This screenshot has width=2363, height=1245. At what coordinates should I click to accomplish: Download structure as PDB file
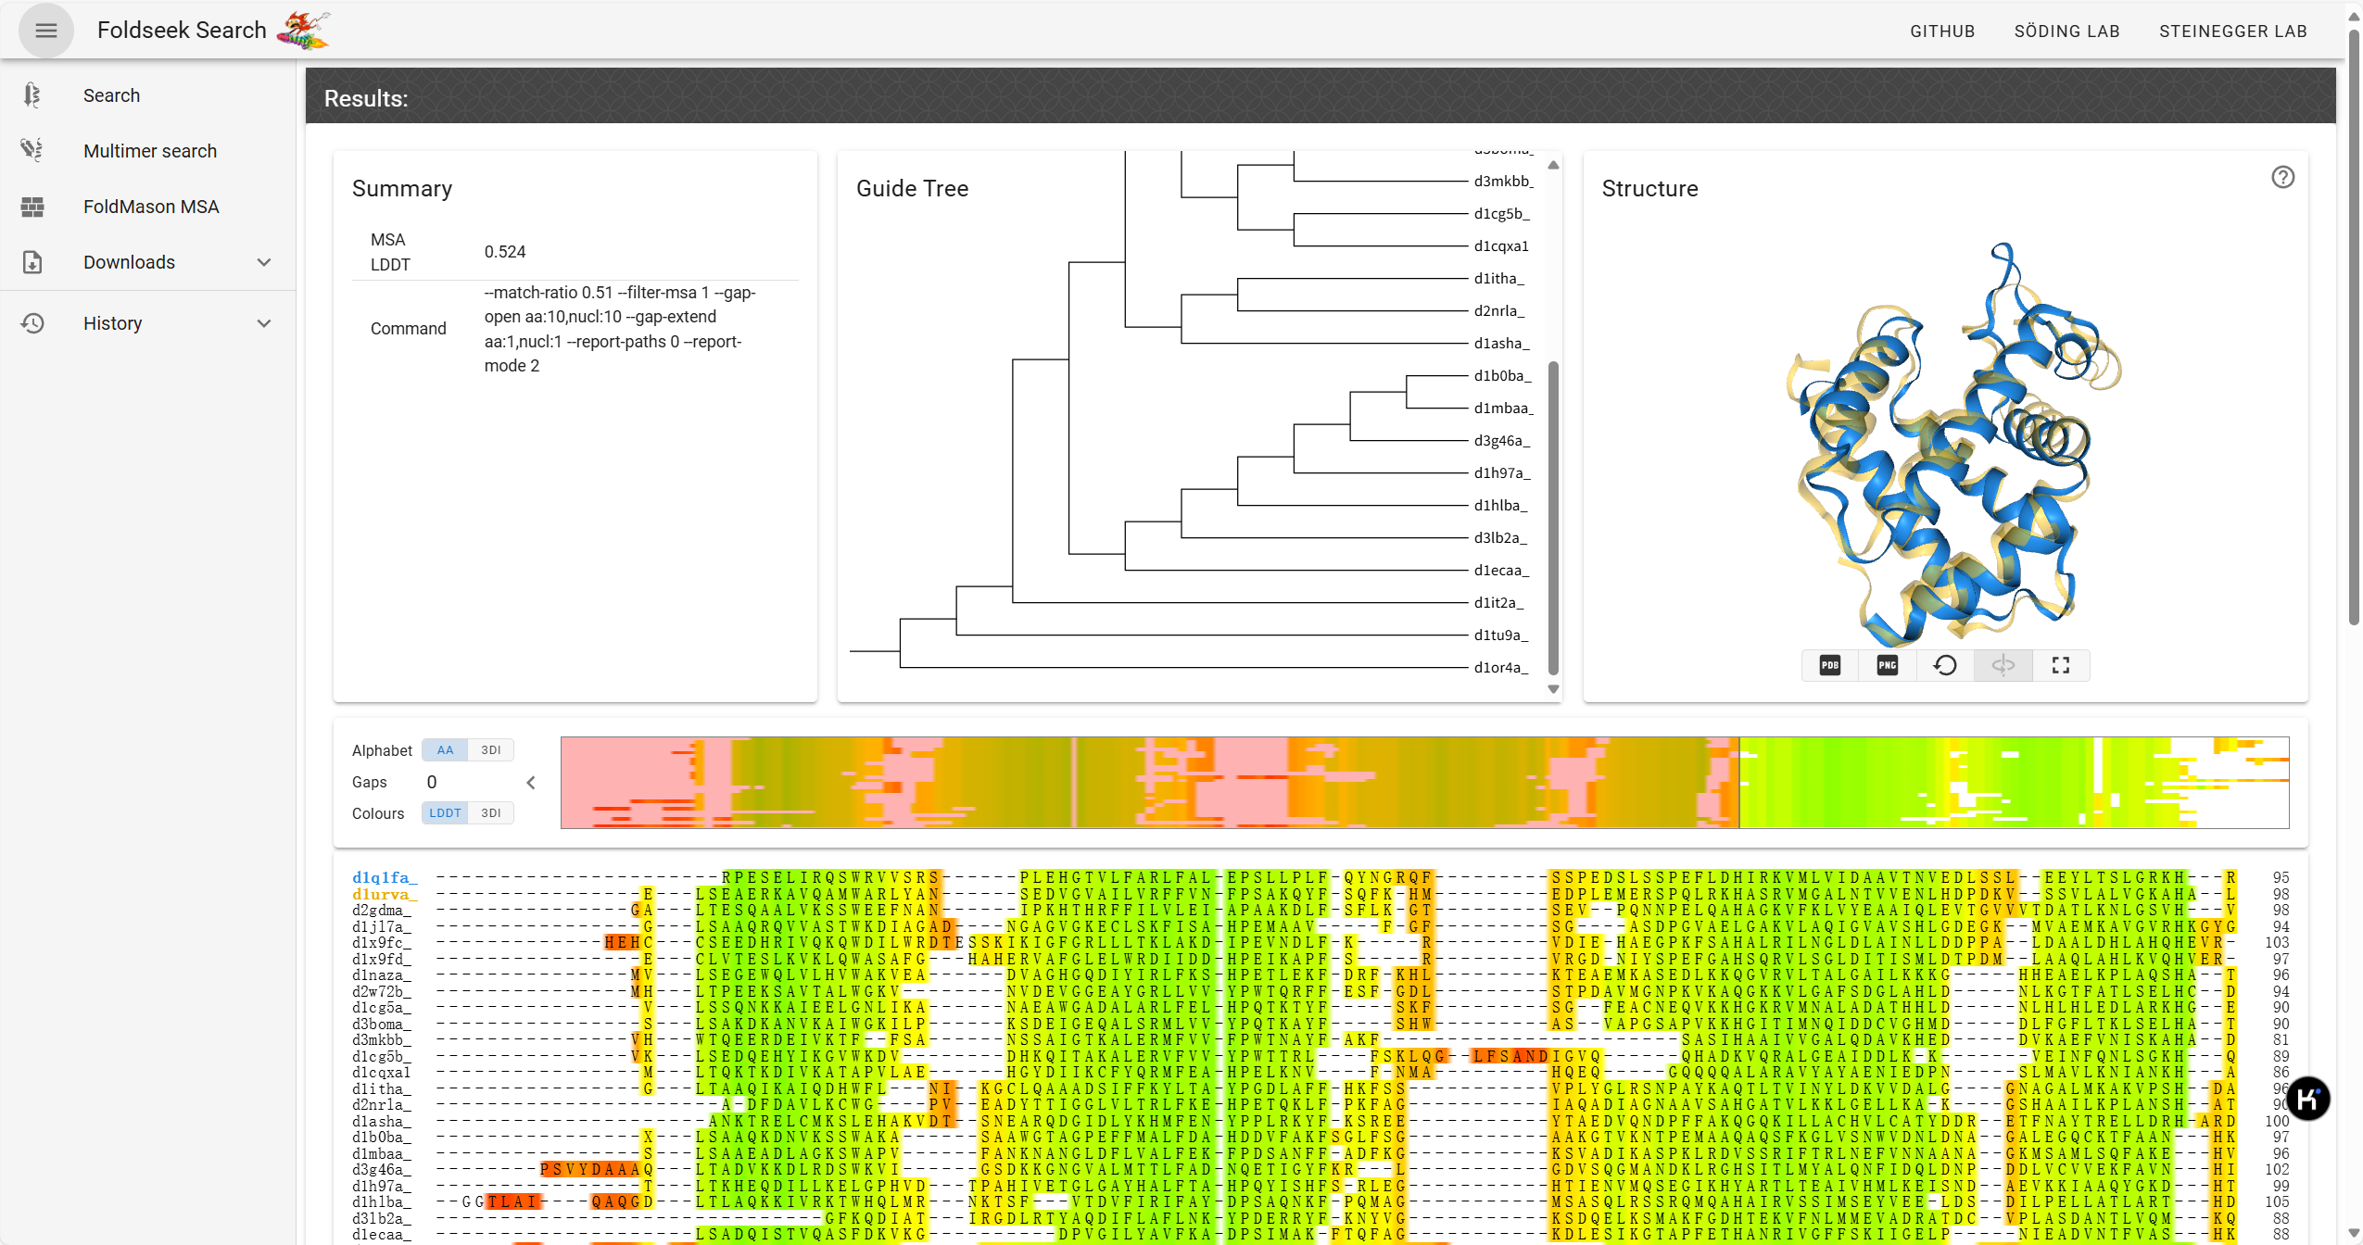point(1829,665)
